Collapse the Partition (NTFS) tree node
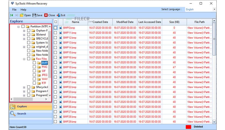Screen dimensions: 225x130 [18, 27]
